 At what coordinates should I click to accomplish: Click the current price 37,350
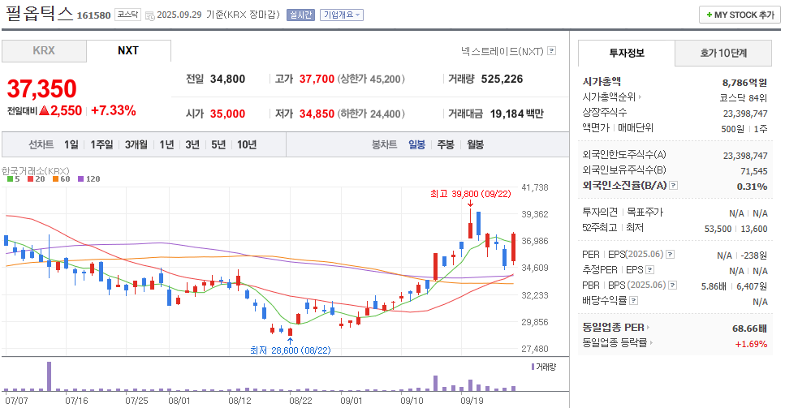coord(41,89)
